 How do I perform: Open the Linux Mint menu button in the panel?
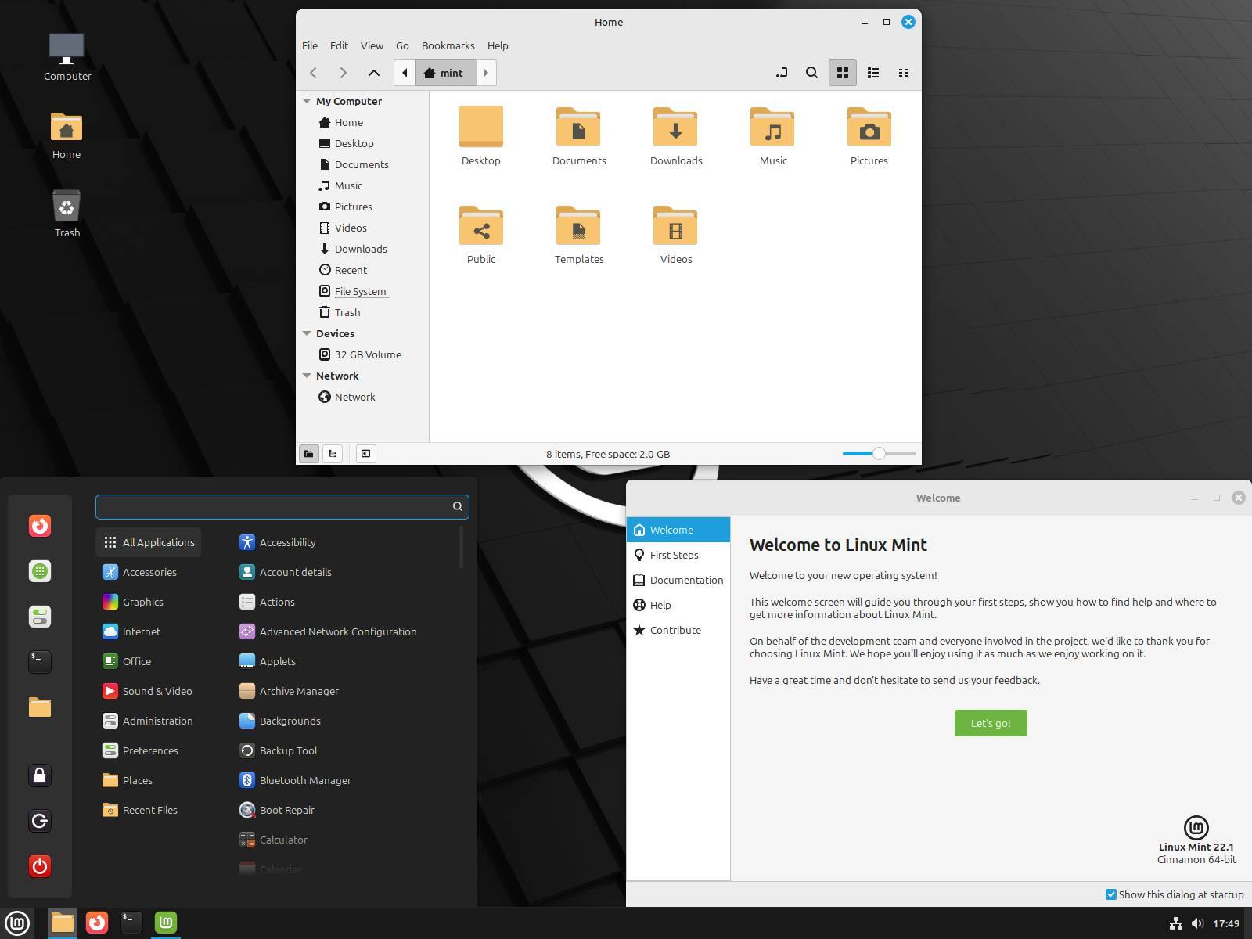tap(17, 923)
